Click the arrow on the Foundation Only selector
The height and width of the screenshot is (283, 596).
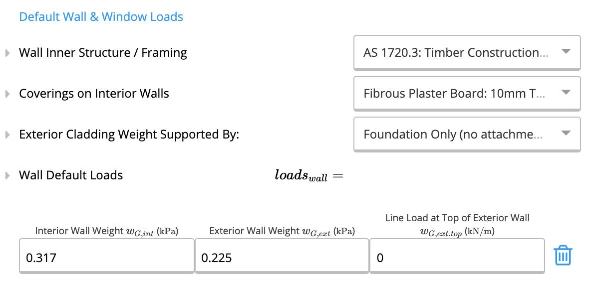pyautogui.click(x=566, y=133)
